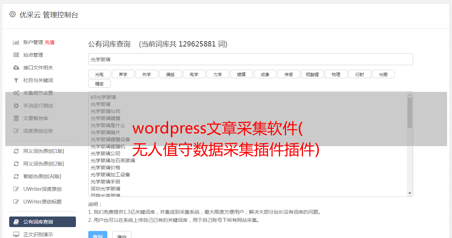Choose the 镀膜 tag button
Image resolution: width=452 pixels, height=238 pixels.
pyautogui.click(x=241, y=74)
